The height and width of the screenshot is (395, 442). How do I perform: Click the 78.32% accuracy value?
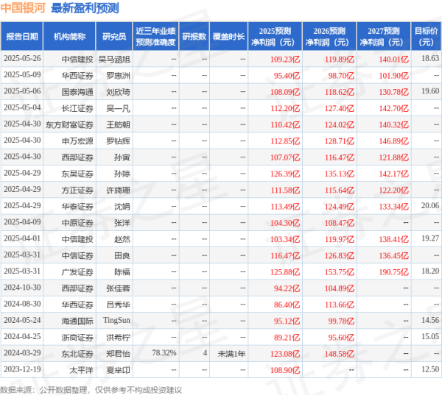163,353
